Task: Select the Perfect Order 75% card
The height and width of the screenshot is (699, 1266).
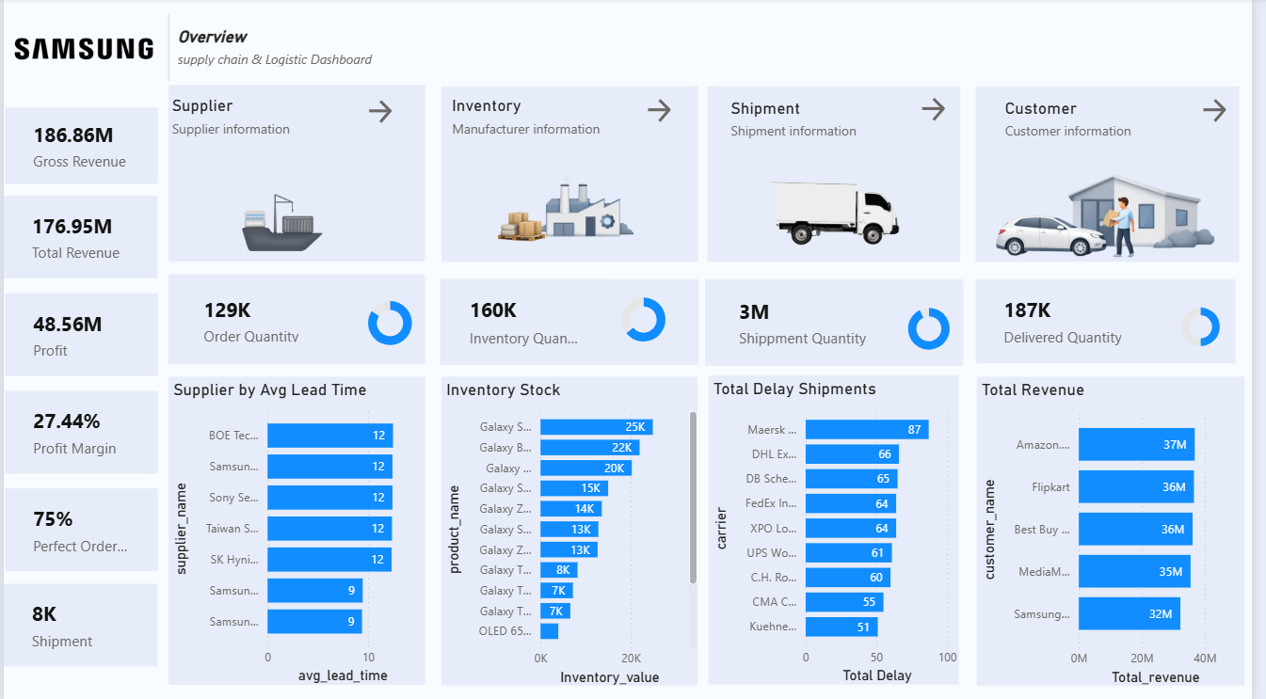Action: pyautogui.click(x=81, y=530)
